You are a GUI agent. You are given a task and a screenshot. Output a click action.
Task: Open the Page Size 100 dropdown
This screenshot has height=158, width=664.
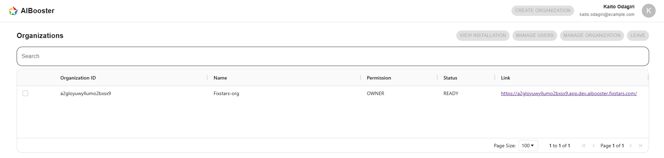[x=528, y=146]
